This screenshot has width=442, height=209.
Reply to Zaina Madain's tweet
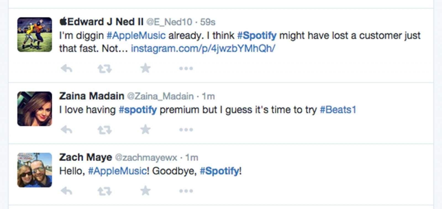(67, 129)
